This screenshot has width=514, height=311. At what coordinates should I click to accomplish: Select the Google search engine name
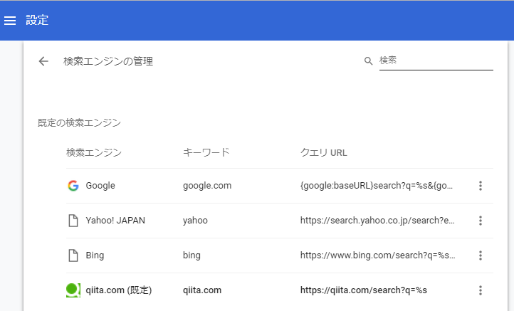click(100, 186)
